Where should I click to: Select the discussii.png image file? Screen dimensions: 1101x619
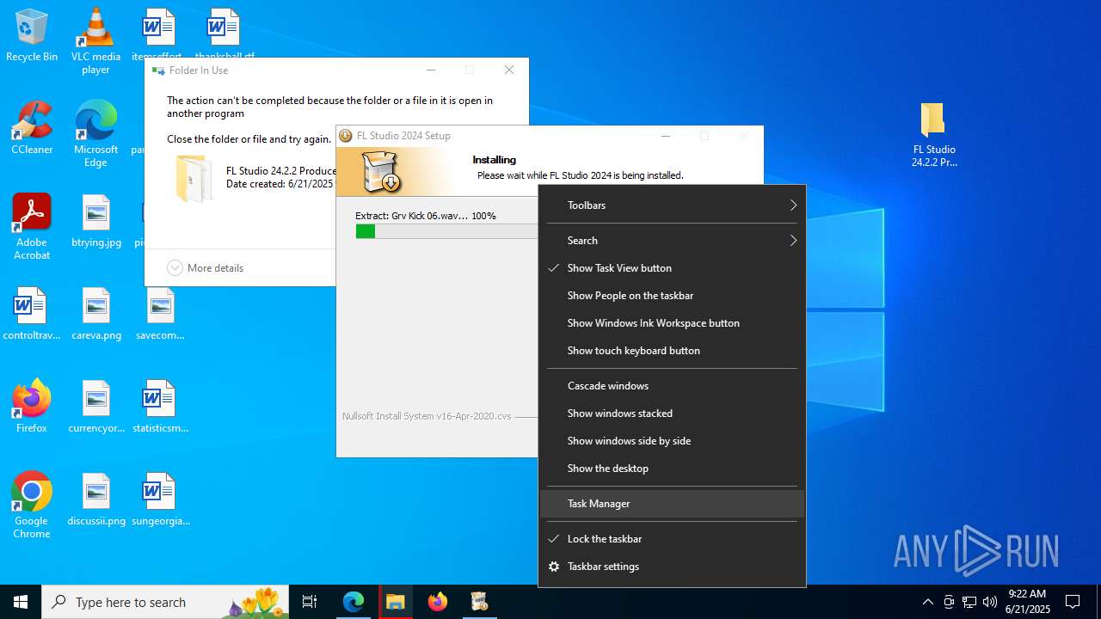pyautogui.click(x=96, y=499)
